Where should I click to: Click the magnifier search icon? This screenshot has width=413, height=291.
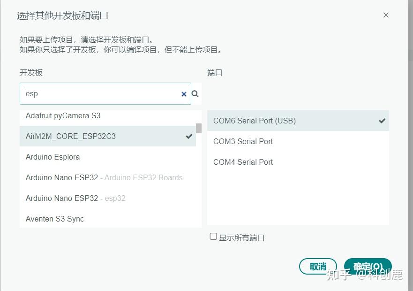coord(195,94)
